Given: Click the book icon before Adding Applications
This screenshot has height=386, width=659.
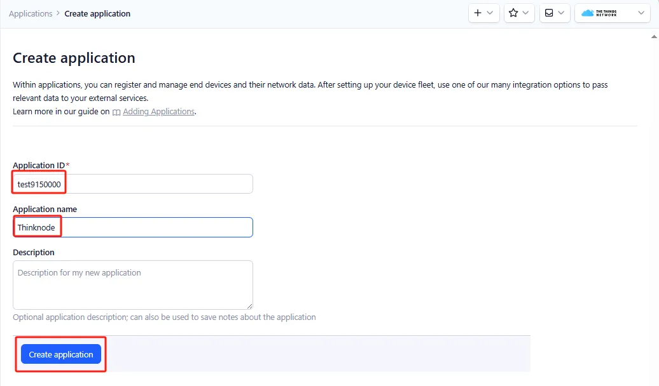Looking at the screenshot, I should [x=116, y=112].
